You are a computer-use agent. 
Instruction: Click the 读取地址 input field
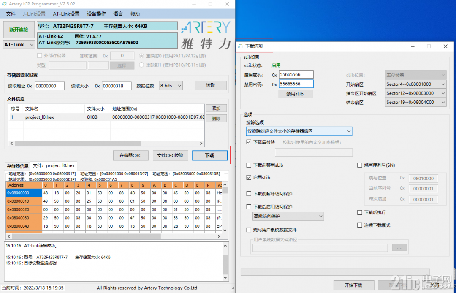pyautogui.click(x=49, y=86)
